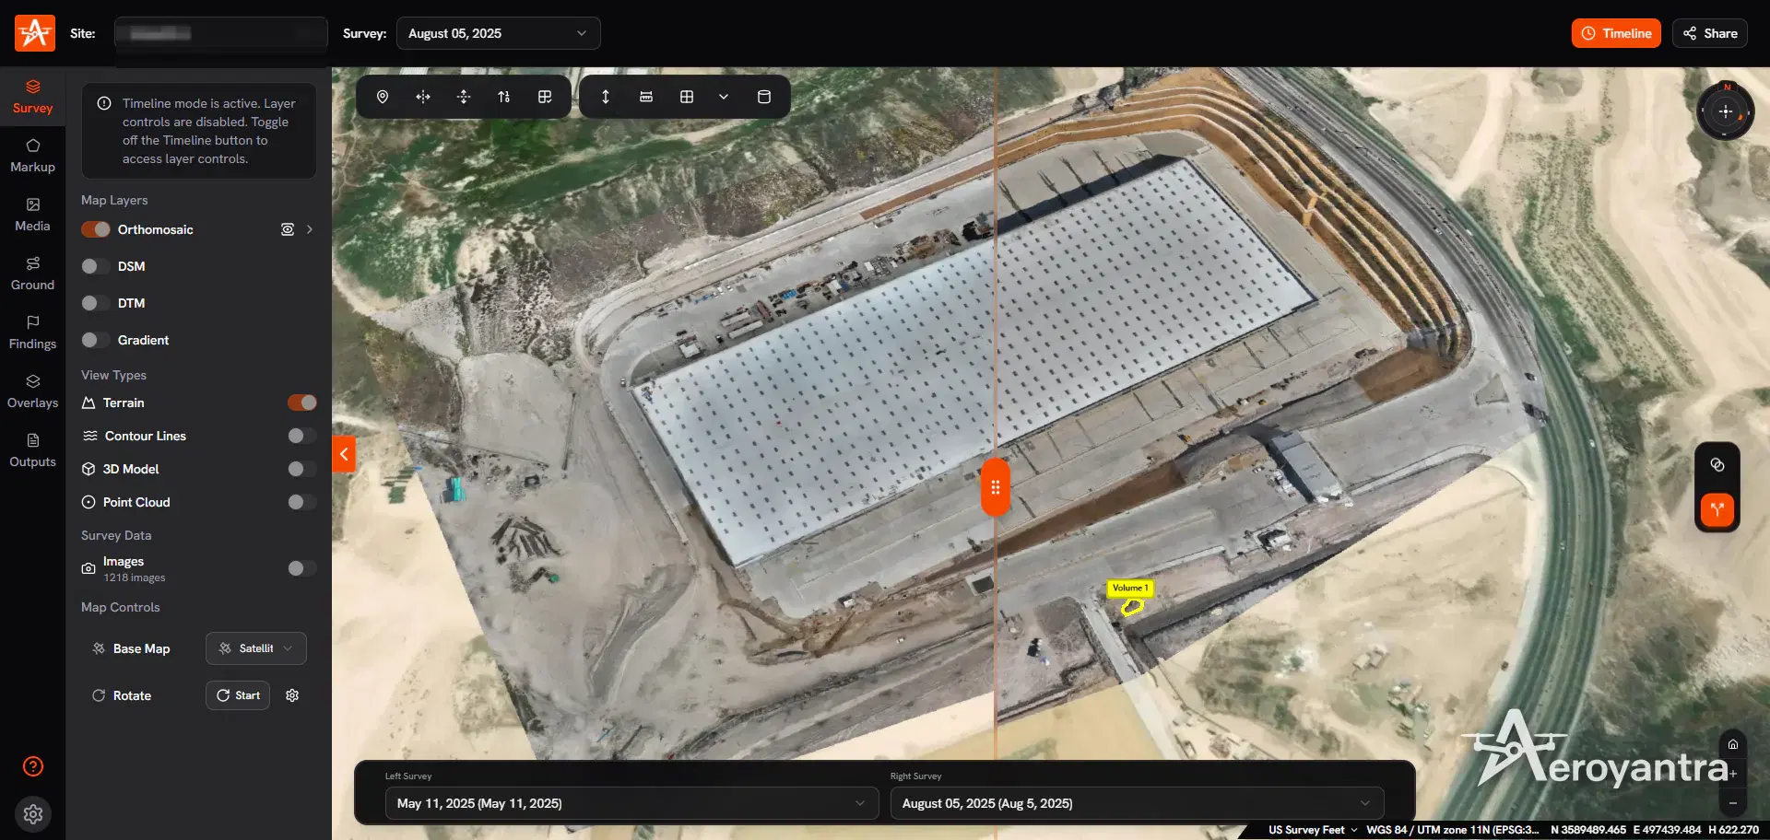Viewport: 1770px width, 840px height.
Task: Click the WGS 84 / UTM zone coordinate system
Action: tap(1453, 830)
